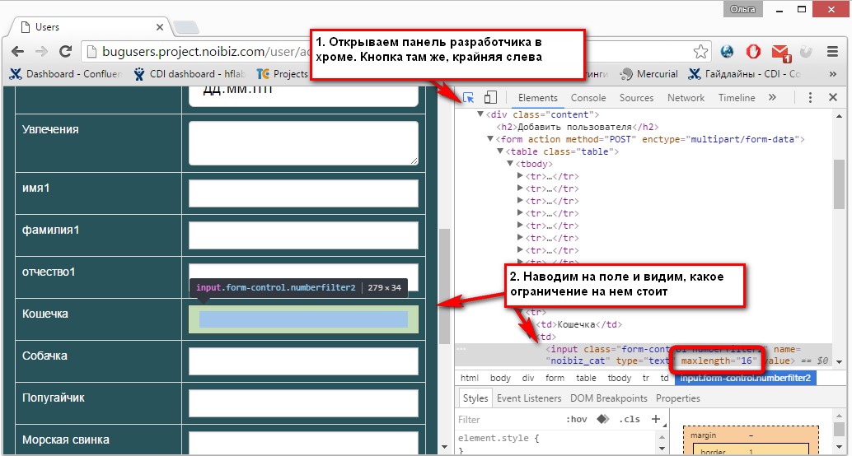Open the Elements tab
This screenshot has height=456, width=852.
click(538, 98)
